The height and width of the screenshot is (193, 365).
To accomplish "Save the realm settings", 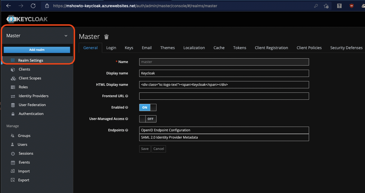I will [x=145, y=149].
